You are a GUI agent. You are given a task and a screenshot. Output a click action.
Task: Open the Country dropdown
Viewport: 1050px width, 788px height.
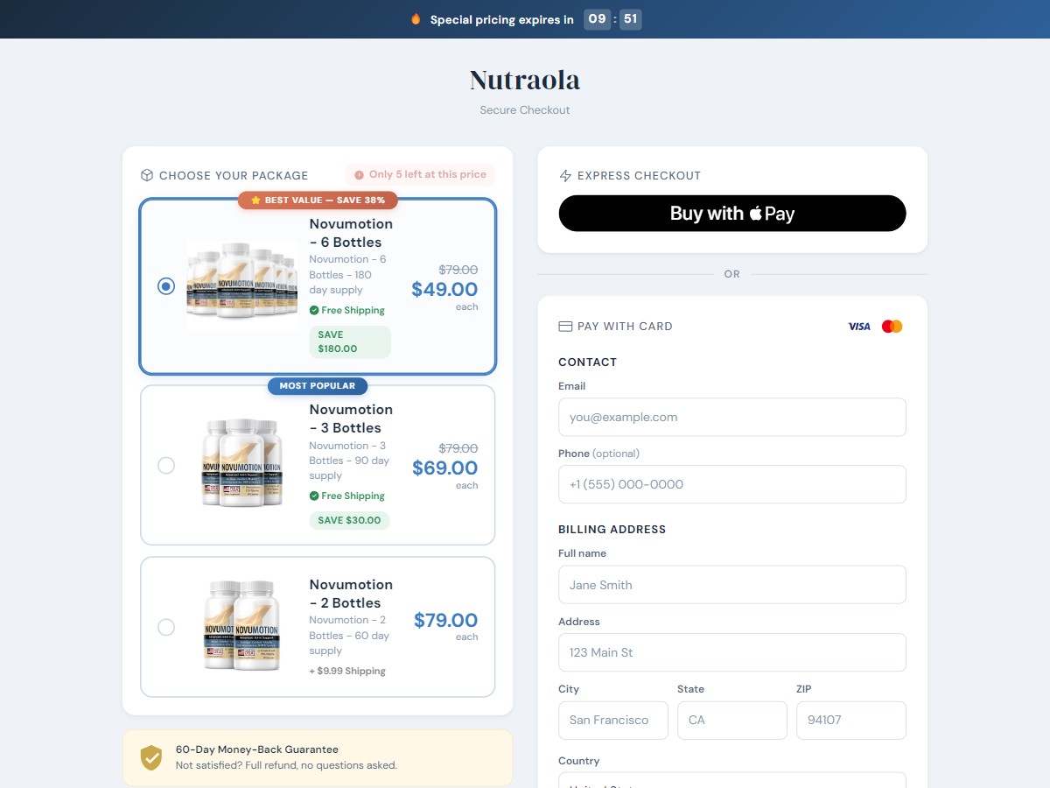tap(732, 781)
